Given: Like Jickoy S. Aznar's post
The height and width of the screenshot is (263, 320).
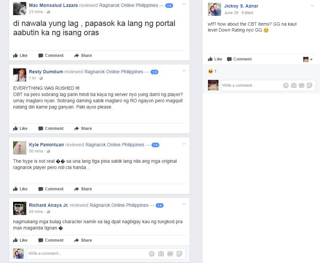Looking at the screenshot, I should [215, 59].
